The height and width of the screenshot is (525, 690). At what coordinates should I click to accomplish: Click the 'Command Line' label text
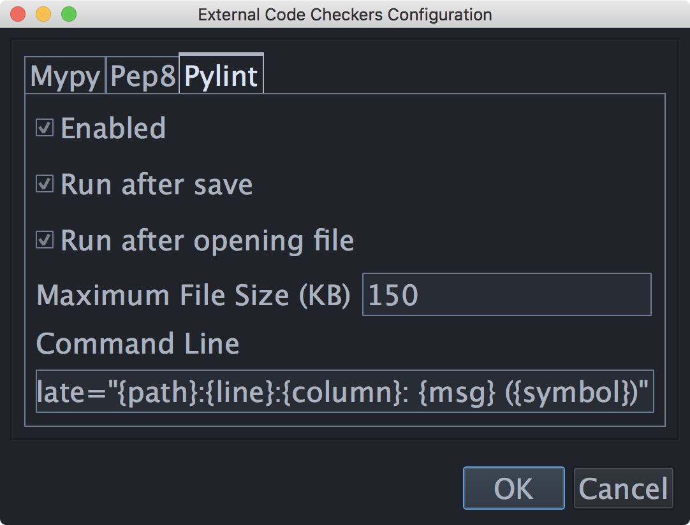coord(138,343)
